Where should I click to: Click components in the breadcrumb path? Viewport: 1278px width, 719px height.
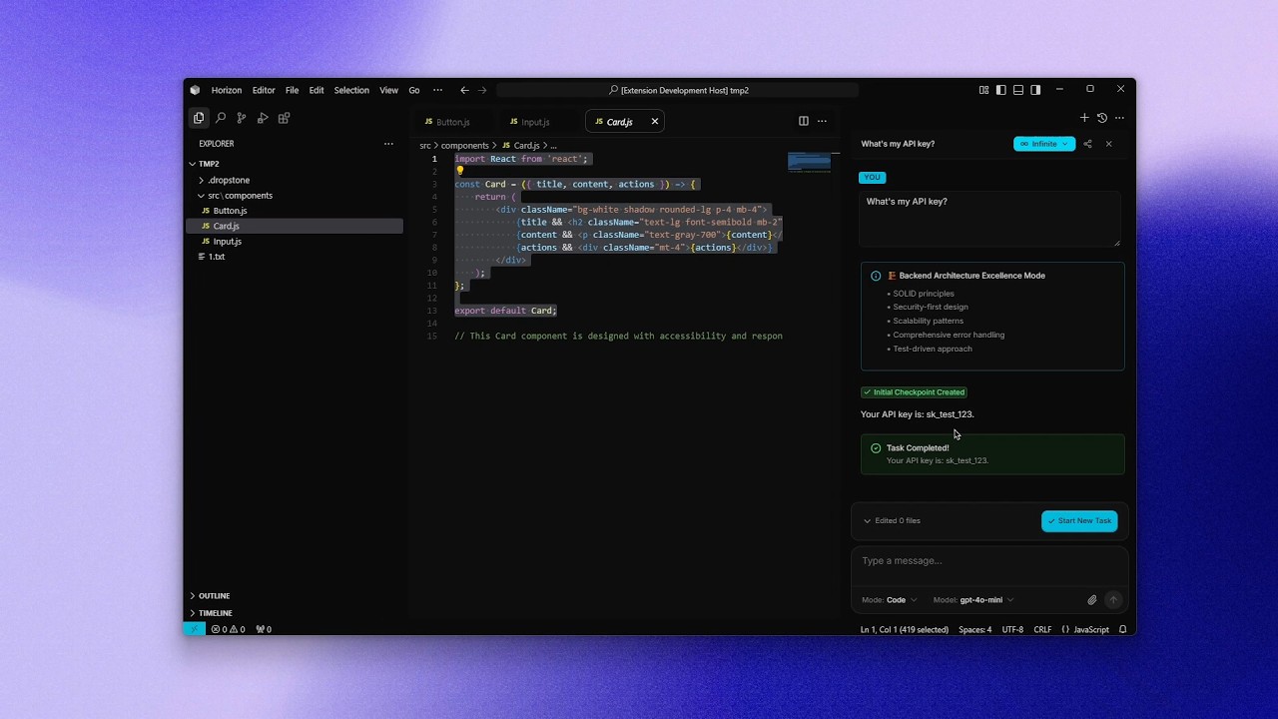coord(465,146)
